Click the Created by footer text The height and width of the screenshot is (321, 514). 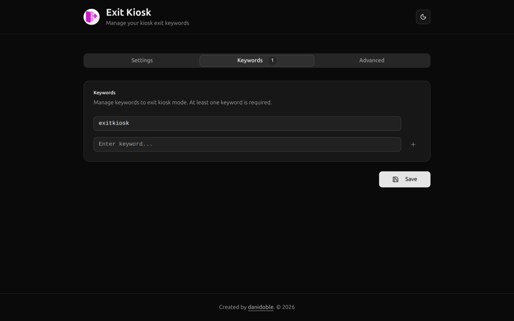(233, 307)
